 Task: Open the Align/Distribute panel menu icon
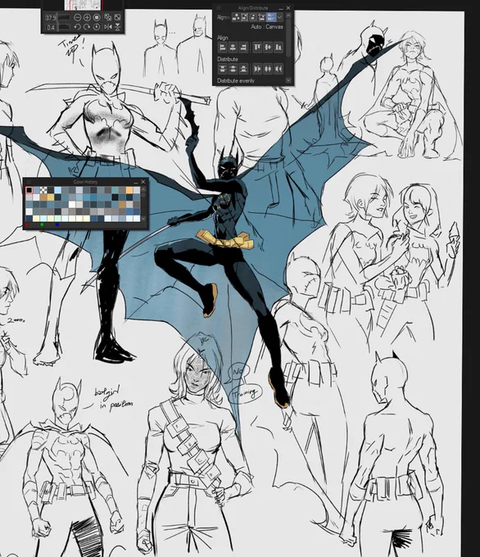(x=219, y=8)
